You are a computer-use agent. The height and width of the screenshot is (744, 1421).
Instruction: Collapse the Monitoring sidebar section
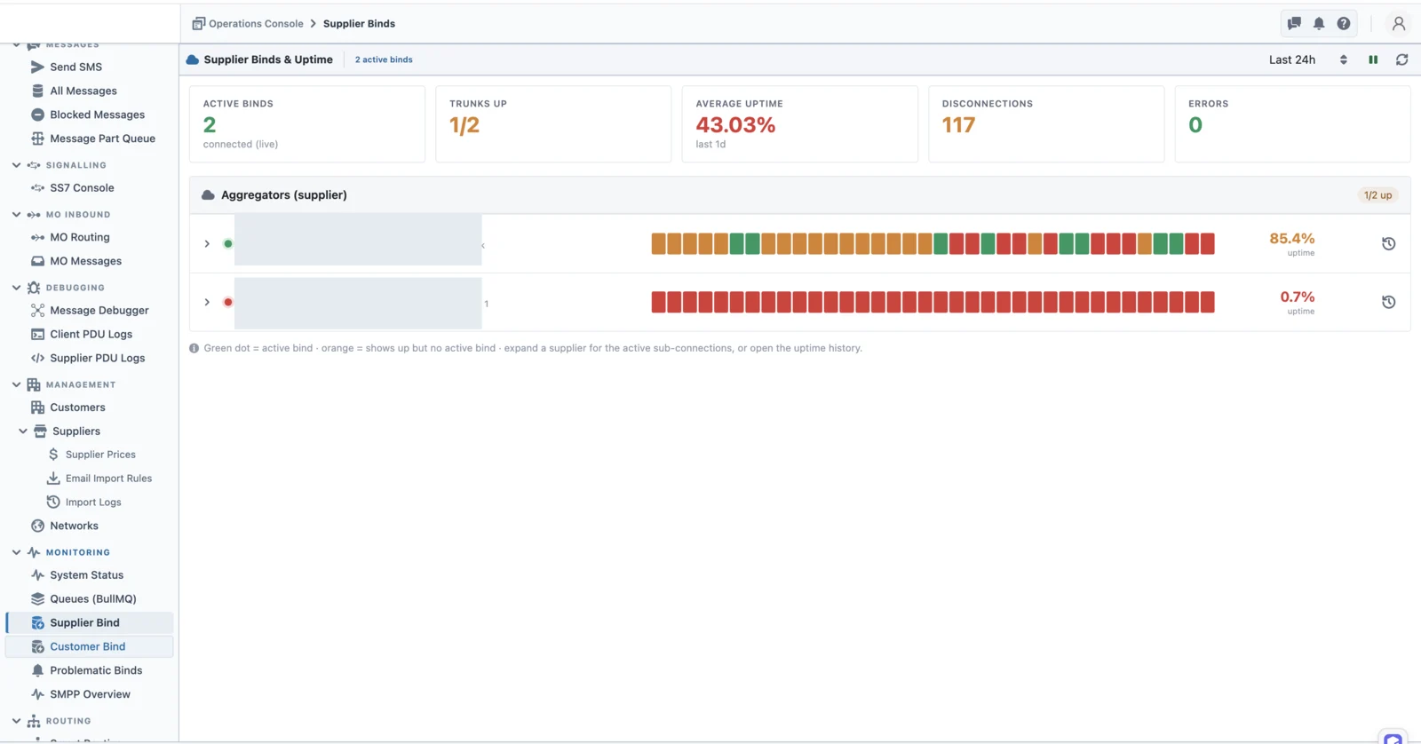point(16,552)
